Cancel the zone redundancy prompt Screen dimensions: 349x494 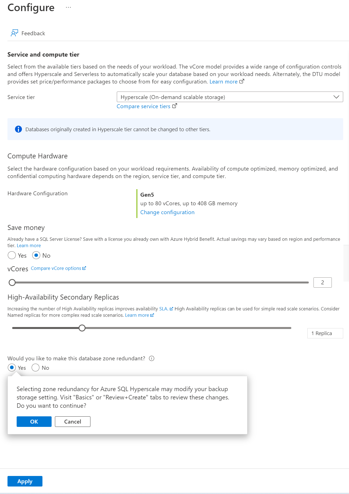tap(73, 422)
